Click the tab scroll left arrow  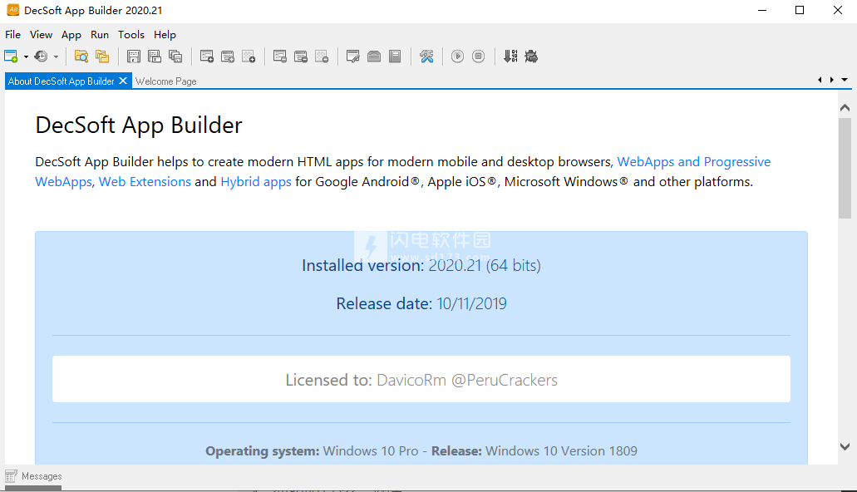point(820,80)
